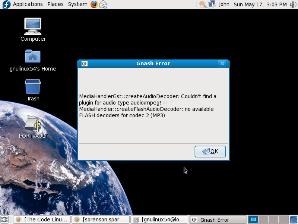The height and width of the screenshot is (224, 298).
Task: Switch to the sorenson spar... Firefox taskbar window
Action: tap(101, 220)
